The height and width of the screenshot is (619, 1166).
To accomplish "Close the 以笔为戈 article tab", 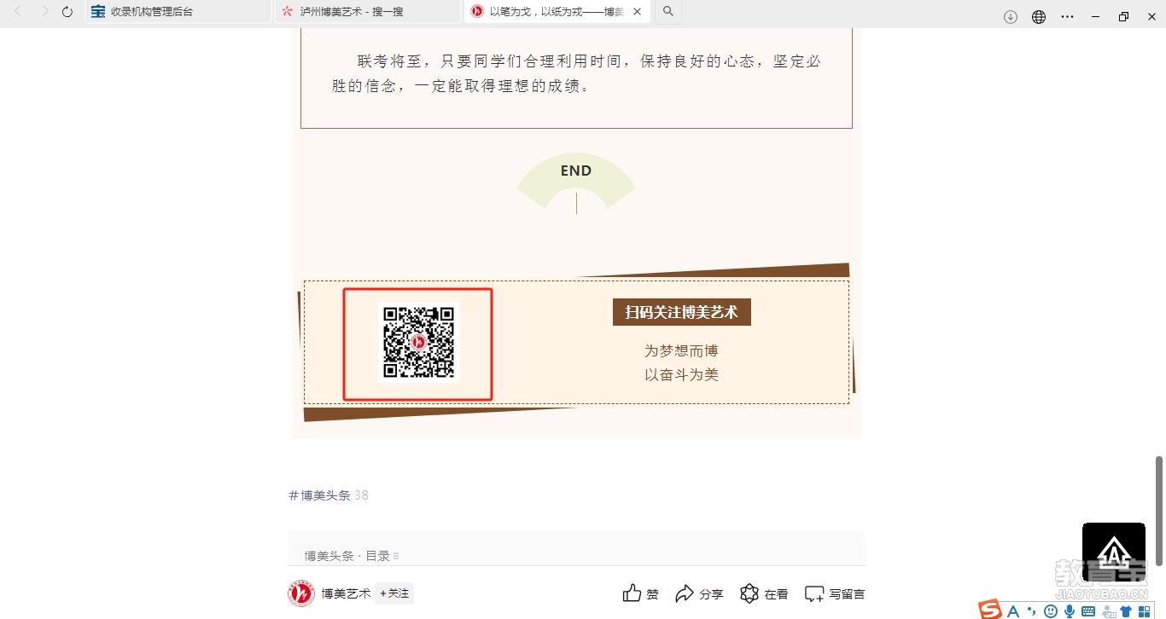I will [637, 12].
